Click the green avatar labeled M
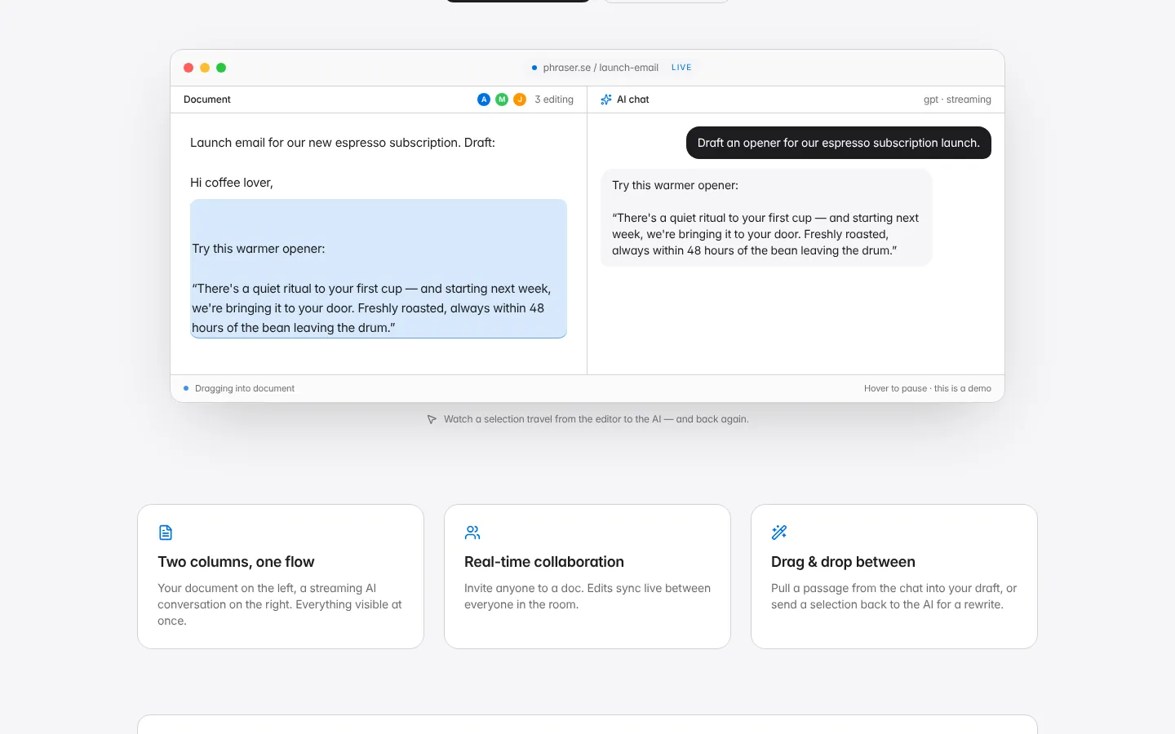The height and width of the screenshot is (734, 1175). pyautogui.click(x=502, y=99)
